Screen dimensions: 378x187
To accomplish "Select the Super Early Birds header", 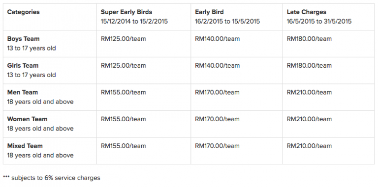I will pos(126,12).
